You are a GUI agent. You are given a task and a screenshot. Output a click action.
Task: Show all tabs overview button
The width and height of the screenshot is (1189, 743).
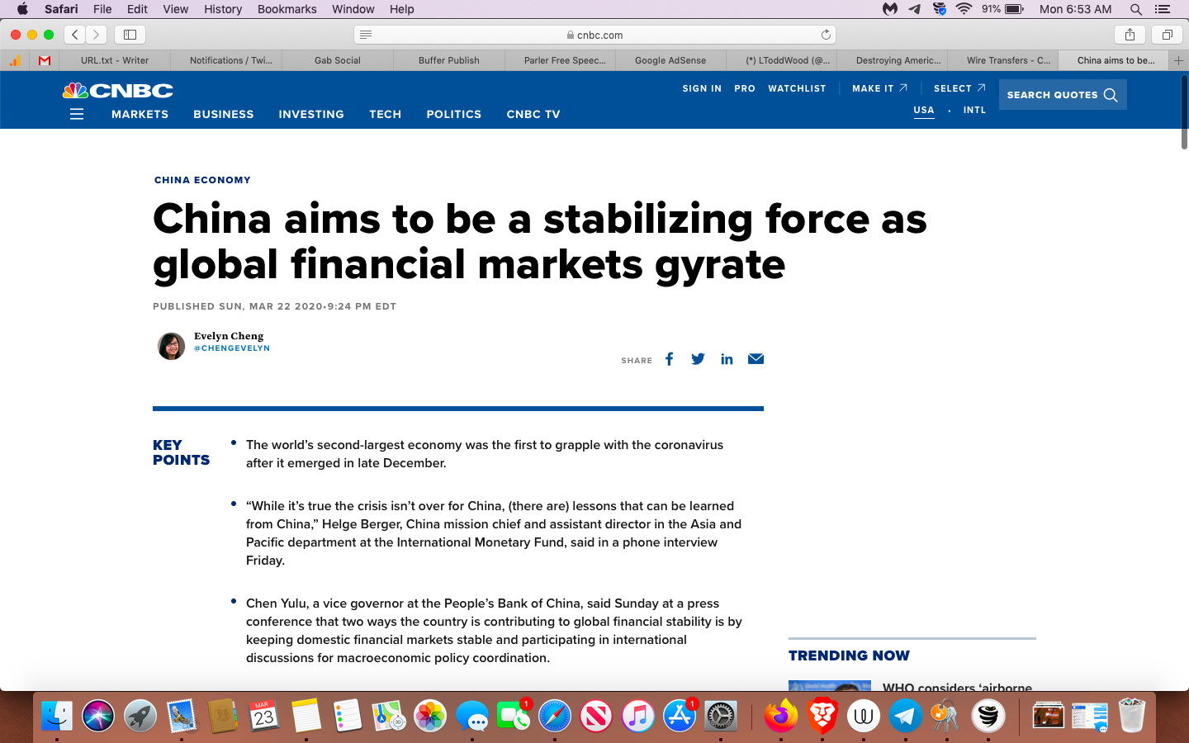click(1167, 35)
